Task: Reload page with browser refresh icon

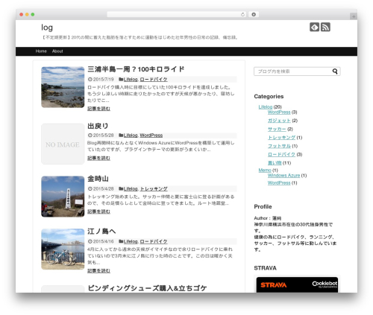Action: 242,14
